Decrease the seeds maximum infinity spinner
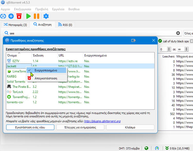 tap(187, 50)
